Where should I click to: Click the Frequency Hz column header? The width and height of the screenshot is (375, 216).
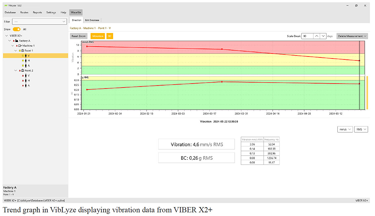[271, 139]
